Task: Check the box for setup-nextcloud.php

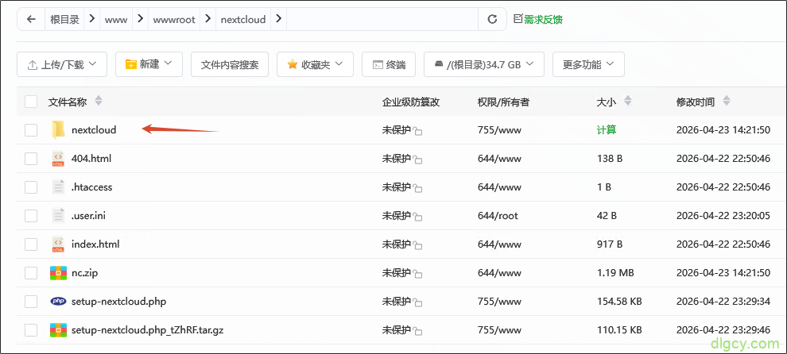Action: [31, 302]
